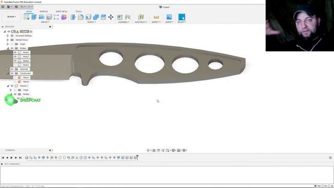
Task: Toggle visibility of top-level Bodies folder
Action: [12, 48]
